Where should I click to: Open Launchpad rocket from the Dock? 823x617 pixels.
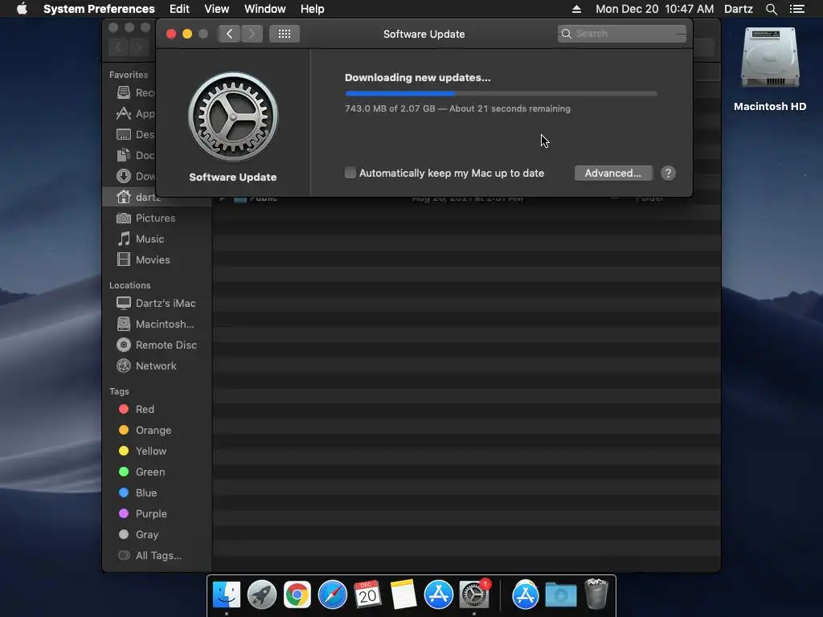(x=262, y=595)
